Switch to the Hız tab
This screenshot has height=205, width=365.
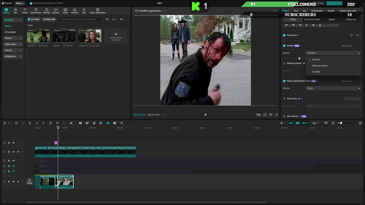[305, 11]
